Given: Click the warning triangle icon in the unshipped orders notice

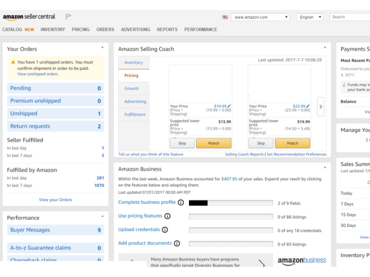Looking at the screenshot, I should pyautogui.click(x=13, y=62).
